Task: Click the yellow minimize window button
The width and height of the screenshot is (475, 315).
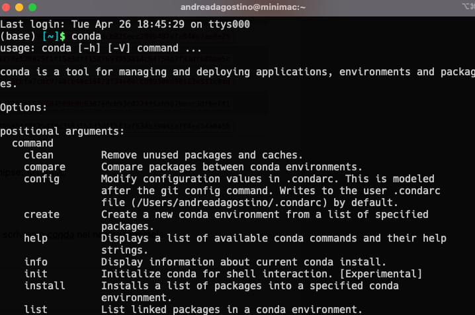Action: click(21, 7)
